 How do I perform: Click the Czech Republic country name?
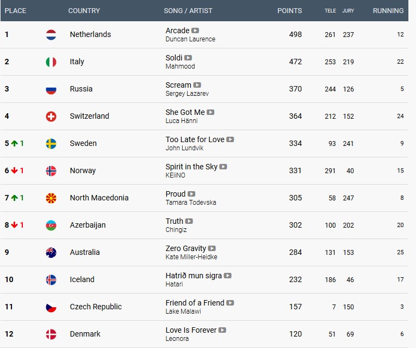(x=96, y=307)
